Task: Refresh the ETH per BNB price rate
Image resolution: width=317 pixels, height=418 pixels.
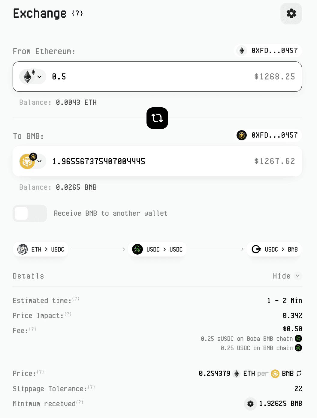Action: point(299,374)
